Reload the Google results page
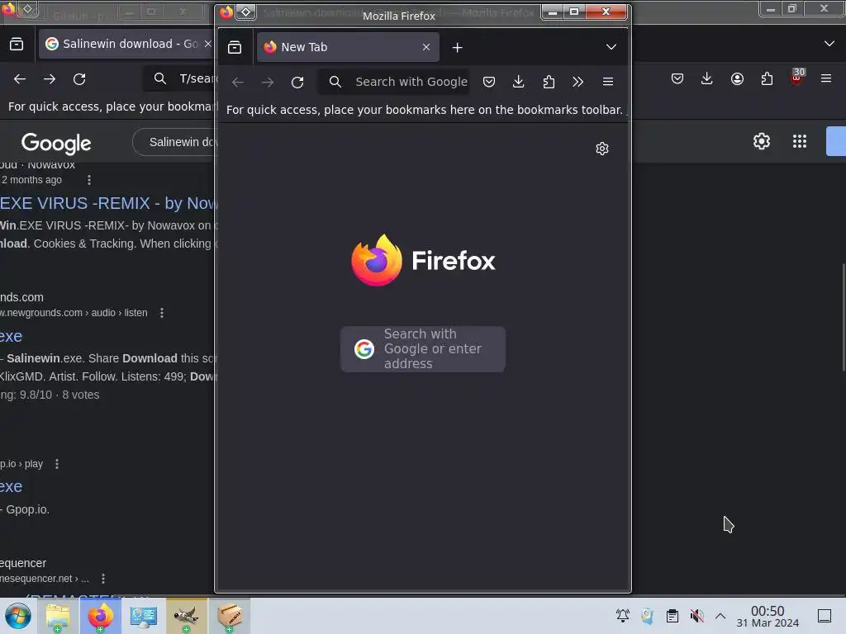The height and width of the screenshot is (634, 846). pyautogui.click(x=79, y=79)
